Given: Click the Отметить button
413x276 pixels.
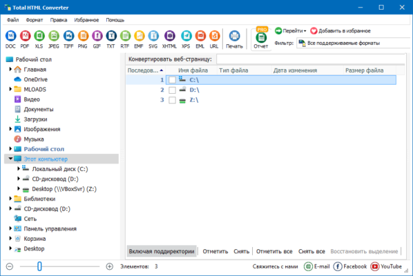Looking at the screenshot, I should (215, 251).
